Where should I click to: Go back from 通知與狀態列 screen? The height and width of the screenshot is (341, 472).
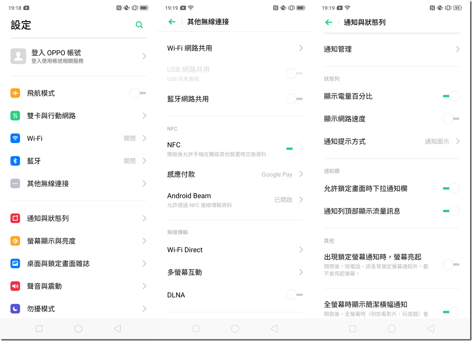[329, 22]
